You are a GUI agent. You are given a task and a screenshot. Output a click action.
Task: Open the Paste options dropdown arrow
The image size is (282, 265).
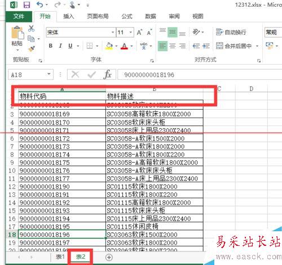tap(17, 50)
